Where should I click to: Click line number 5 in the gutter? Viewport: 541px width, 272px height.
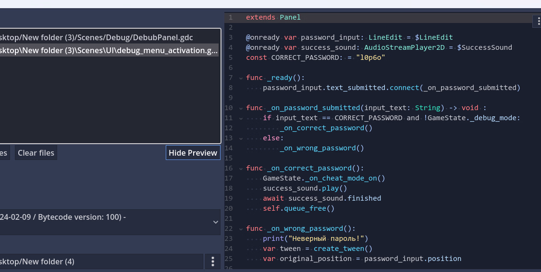coord(231,57)
